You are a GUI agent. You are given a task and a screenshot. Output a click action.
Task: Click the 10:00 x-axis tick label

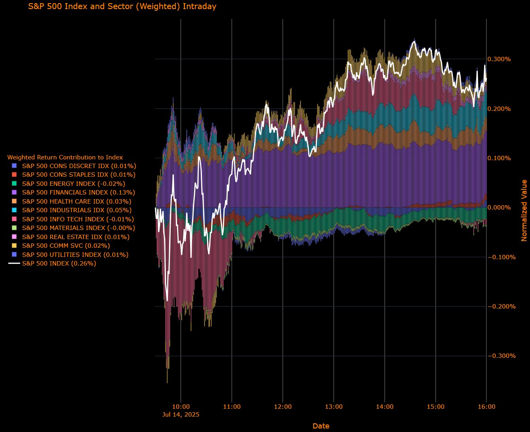point(181,407)
